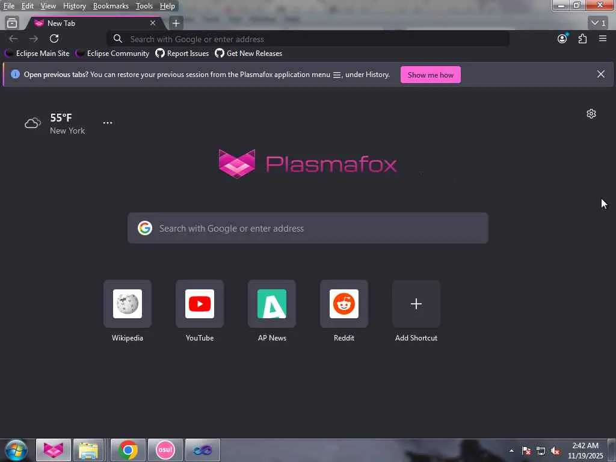Open the Tools menu
616x462 pixels.
tap(144, 6)
